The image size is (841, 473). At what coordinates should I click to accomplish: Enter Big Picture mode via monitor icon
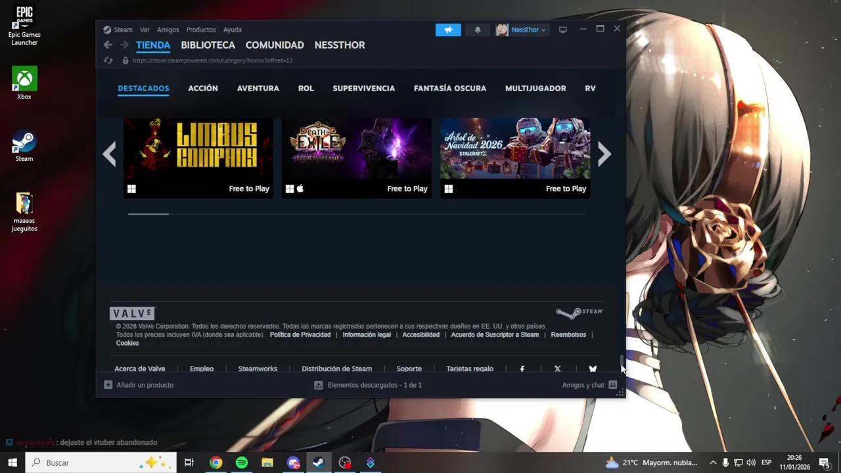point(562,30)
